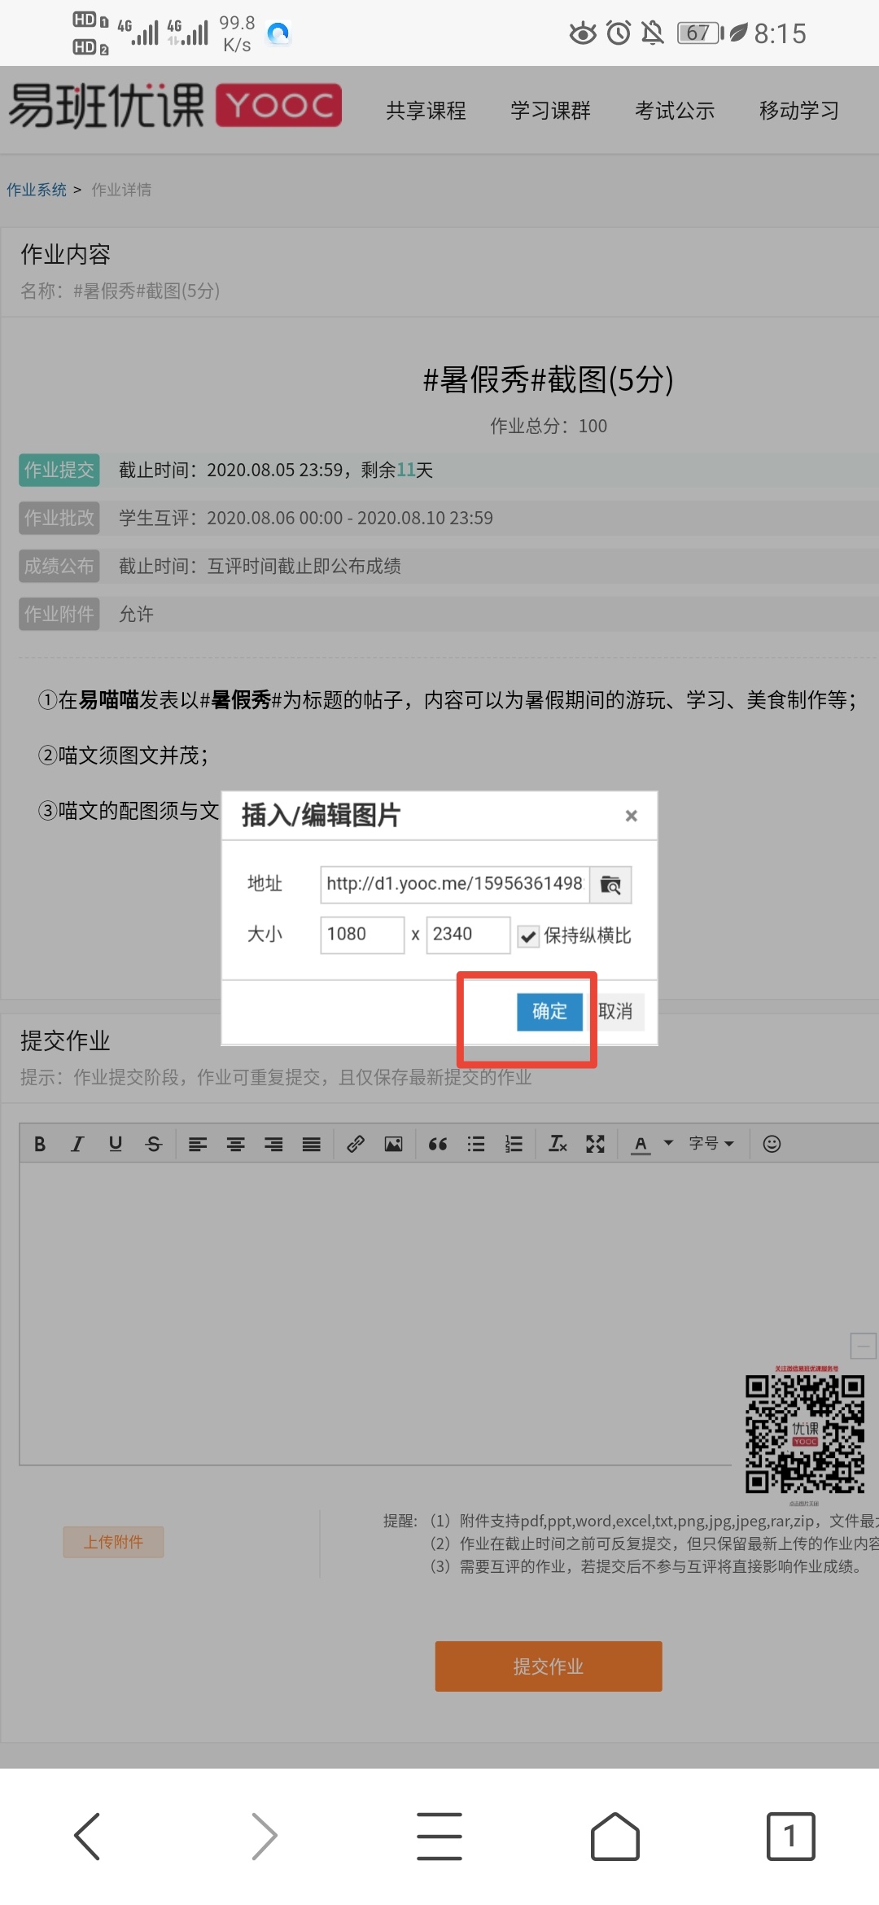
Task: Open the 作业系统 breadcrumb link
Action: pos(37,190)
